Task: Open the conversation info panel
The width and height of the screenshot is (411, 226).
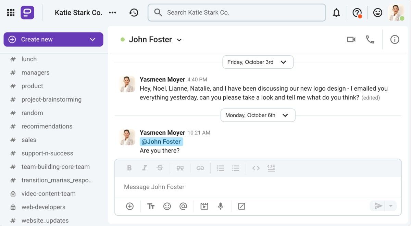Action: tap(395, 40)
